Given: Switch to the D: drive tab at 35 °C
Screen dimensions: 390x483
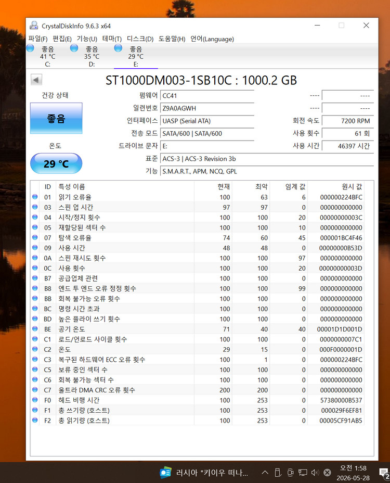Looking at the screenshot, I should [92, 56].
